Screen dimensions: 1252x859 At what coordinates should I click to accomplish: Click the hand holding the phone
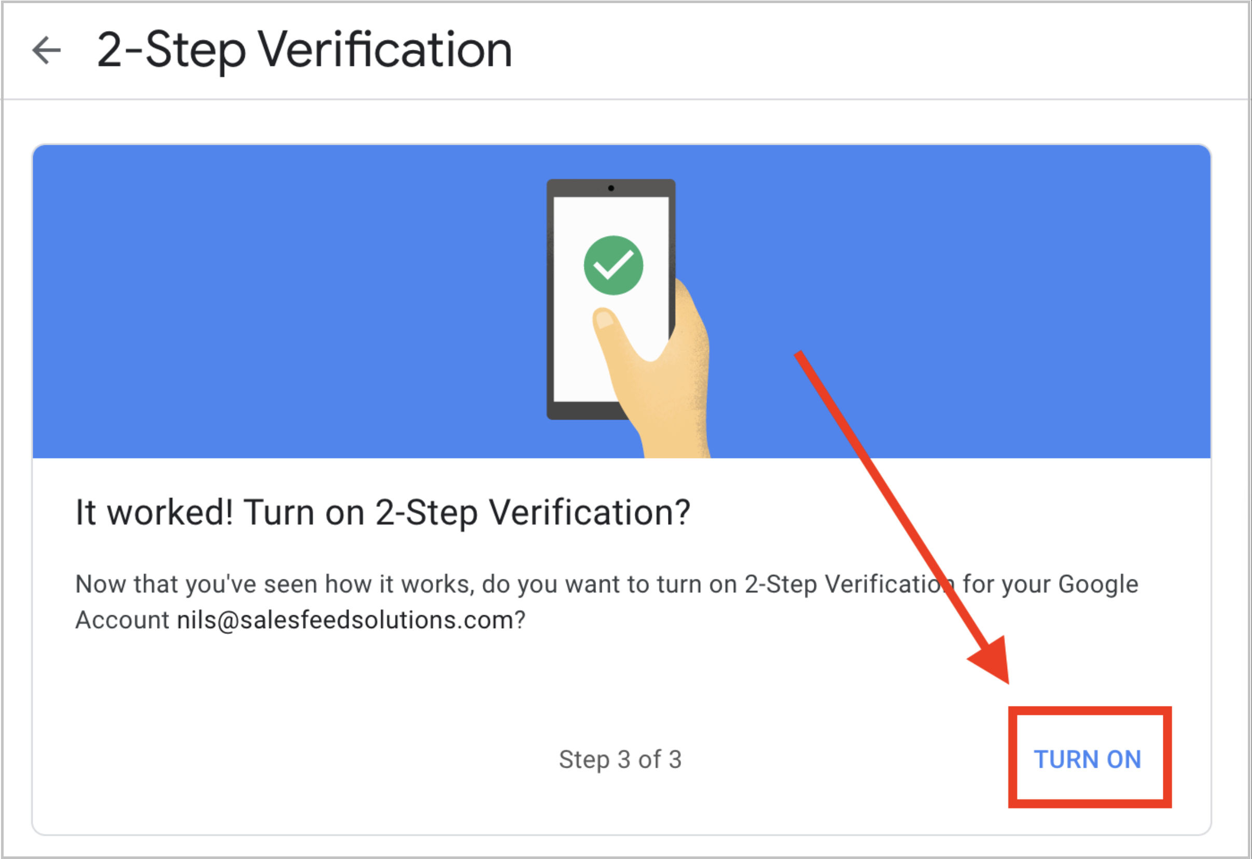tap(663, 377)
